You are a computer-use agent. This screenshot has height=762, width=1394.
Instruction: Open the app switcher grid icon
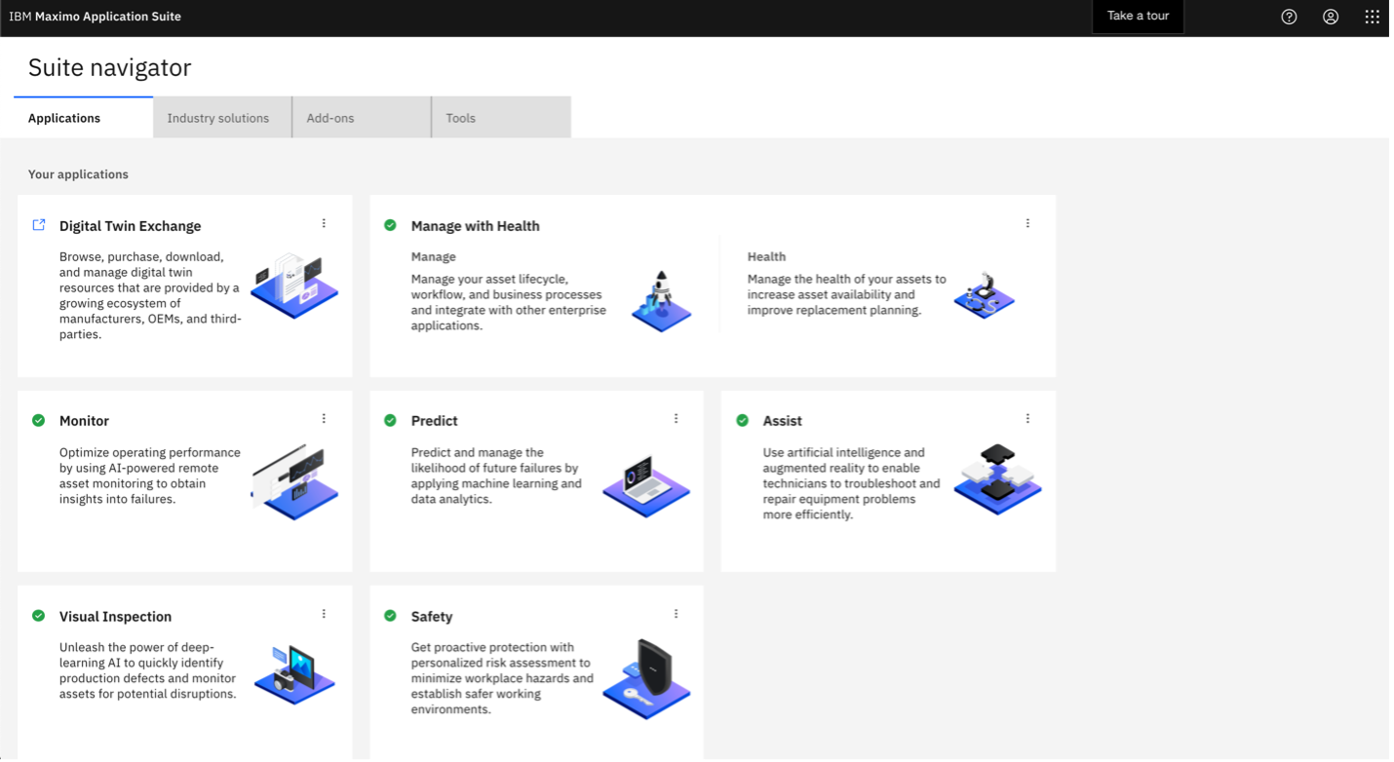(x=1373, y=17)
